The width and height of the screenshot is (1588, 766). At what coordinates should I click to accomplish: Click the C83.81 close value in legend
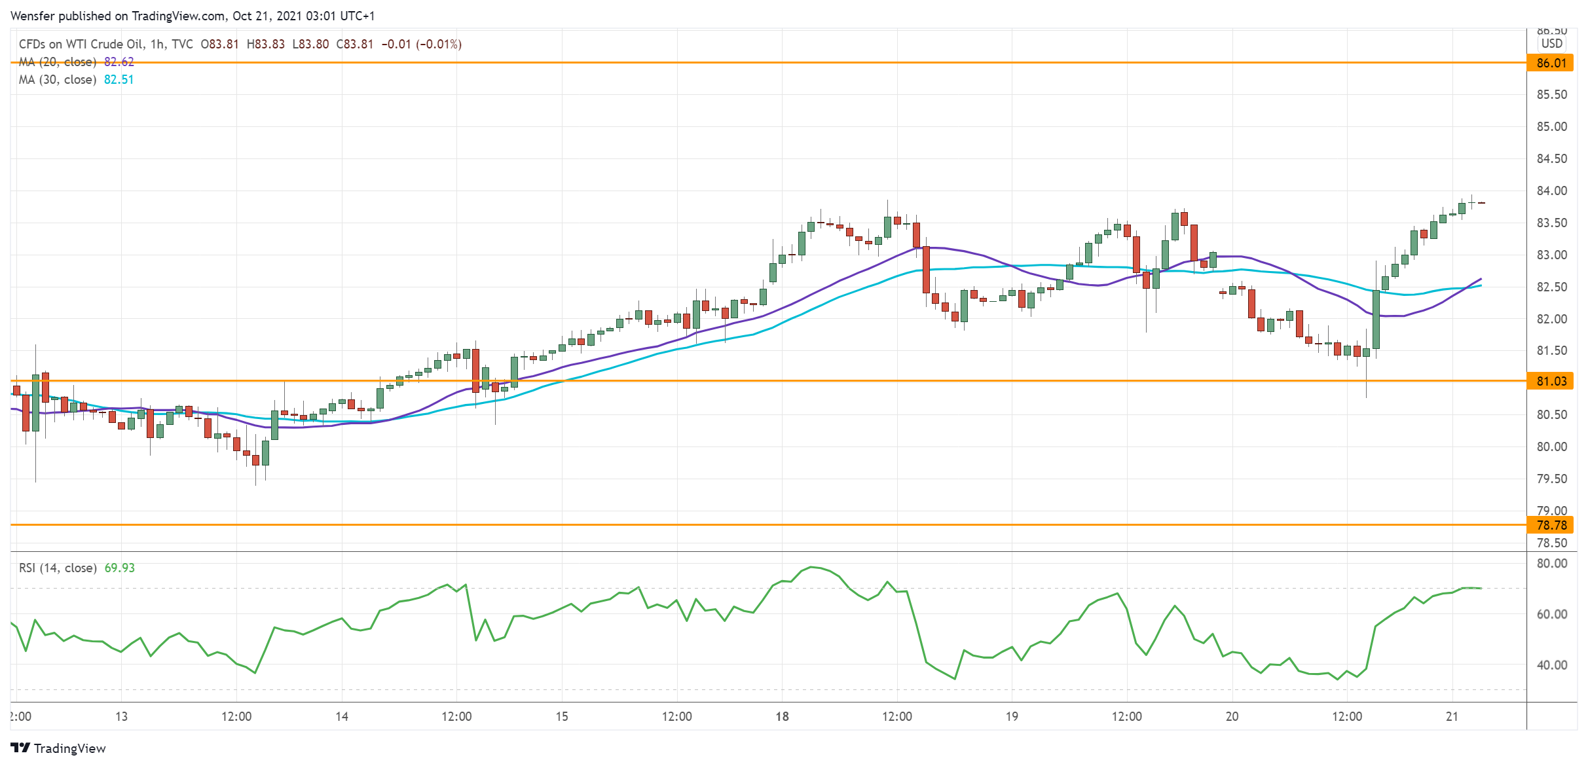(354, 44)
